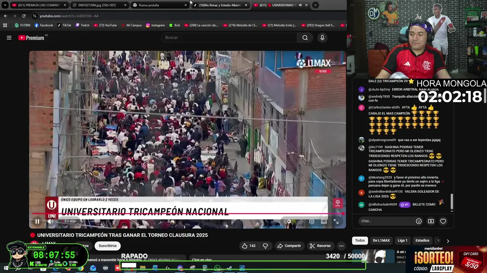
Task: Start voice search with microphone icon
Action: 322,38
